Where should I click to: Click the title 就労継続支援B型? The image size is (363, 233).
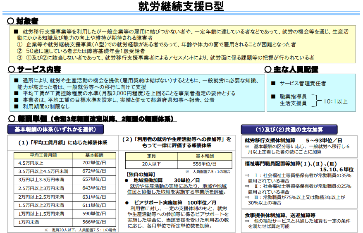[x=181, y=6]
